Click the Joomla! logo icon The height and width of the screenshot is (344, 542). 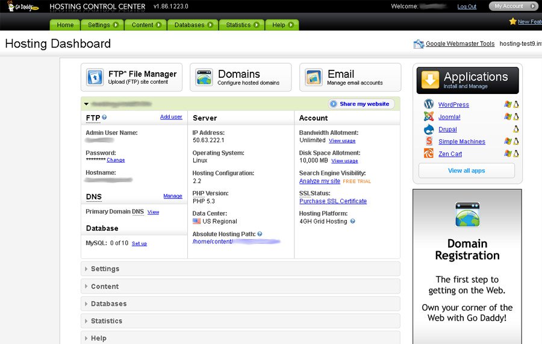coord(429,116)
